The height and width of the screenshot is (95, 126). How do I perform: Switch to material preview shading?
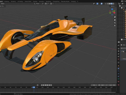coord(112,4)
